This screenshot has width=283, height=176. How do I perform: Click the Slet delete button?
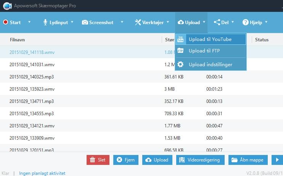click(98, 160)
